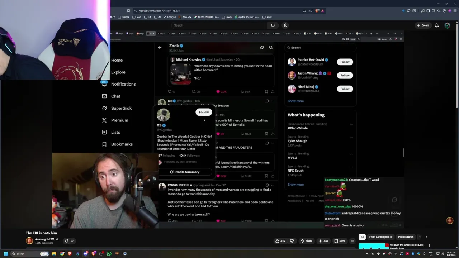Open SuperGrok in the X sidebar
459x258 pixels.
pyautogui.click(x=117, y=108)
